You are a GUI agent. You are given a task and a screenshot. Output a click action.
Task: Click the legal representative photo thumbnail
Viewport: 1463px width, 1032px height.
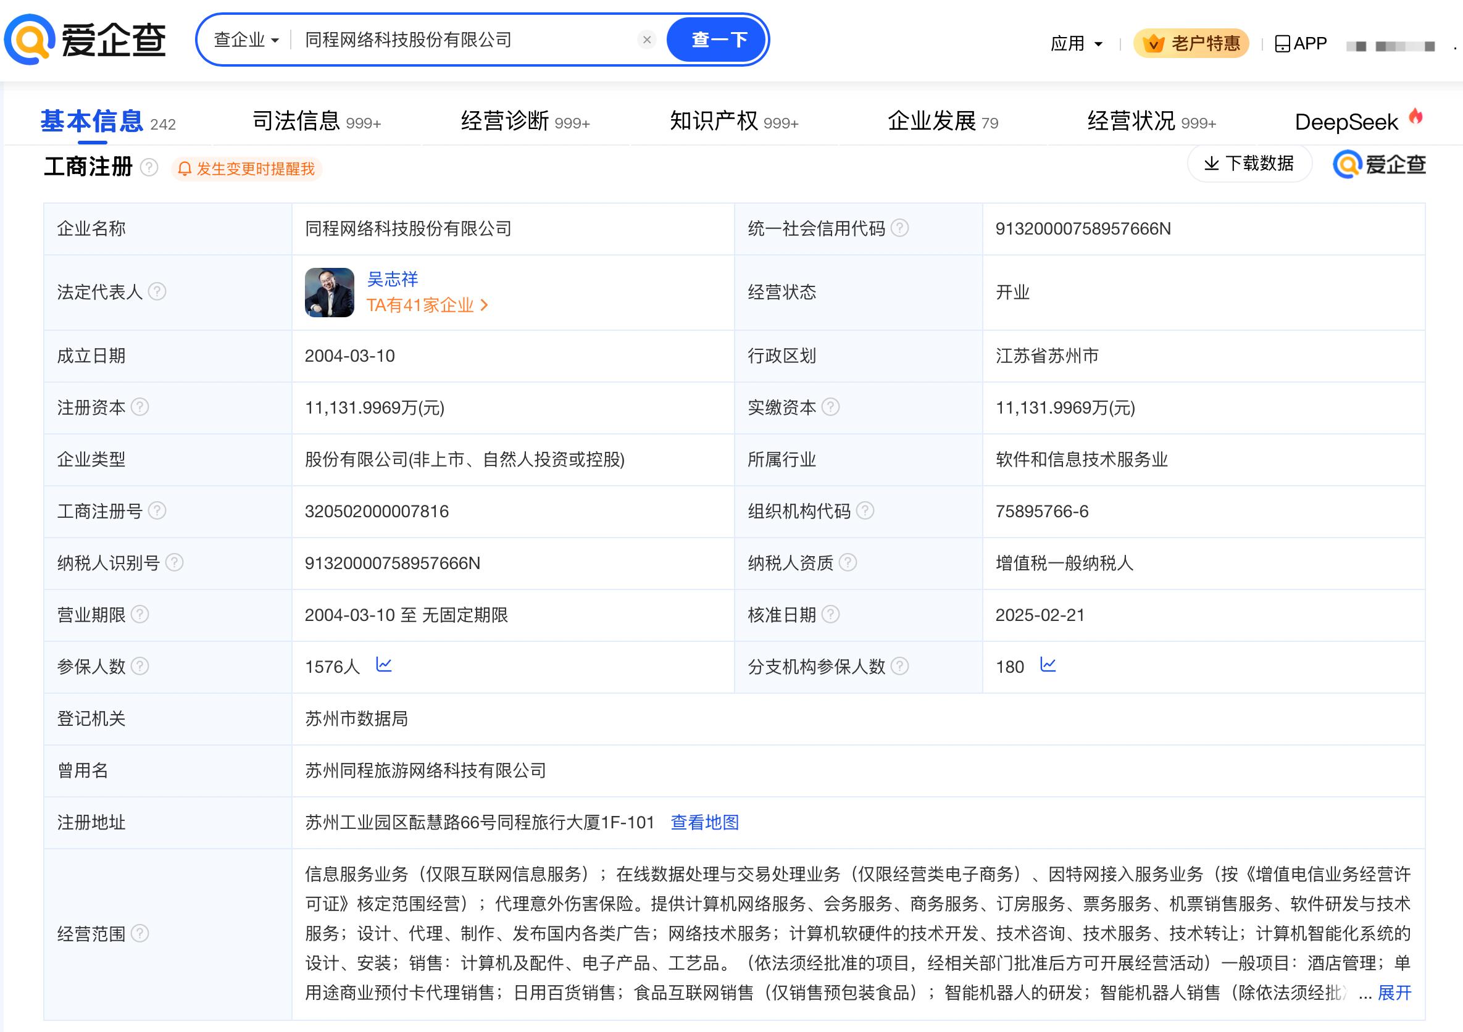pyautogui.click(x=330, y=293)
